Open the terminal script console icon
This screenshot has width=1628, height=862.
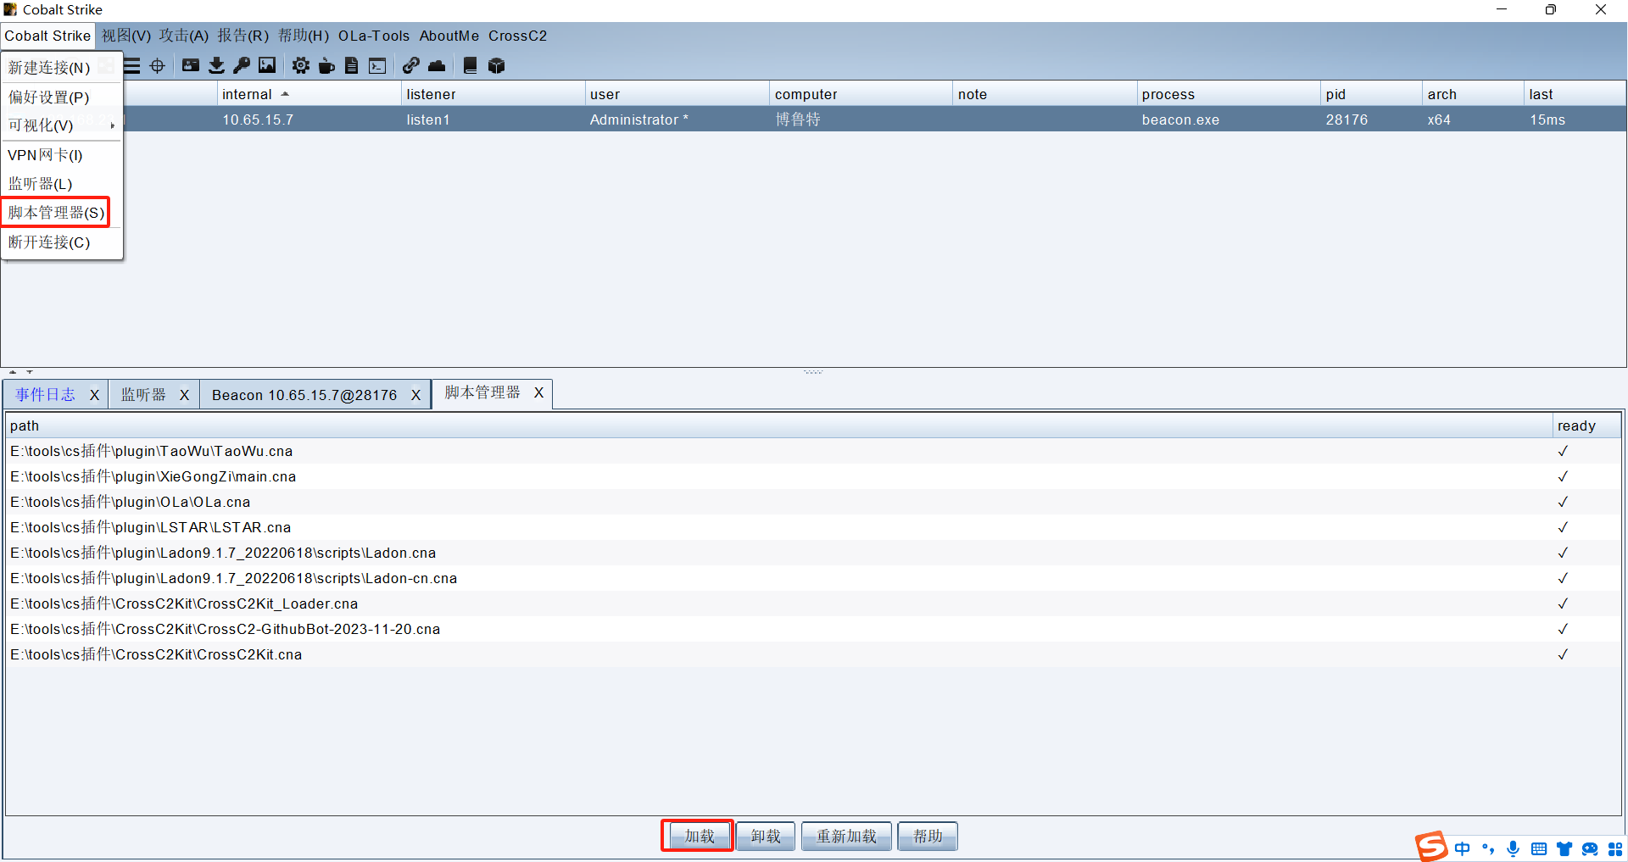point(377,66)
